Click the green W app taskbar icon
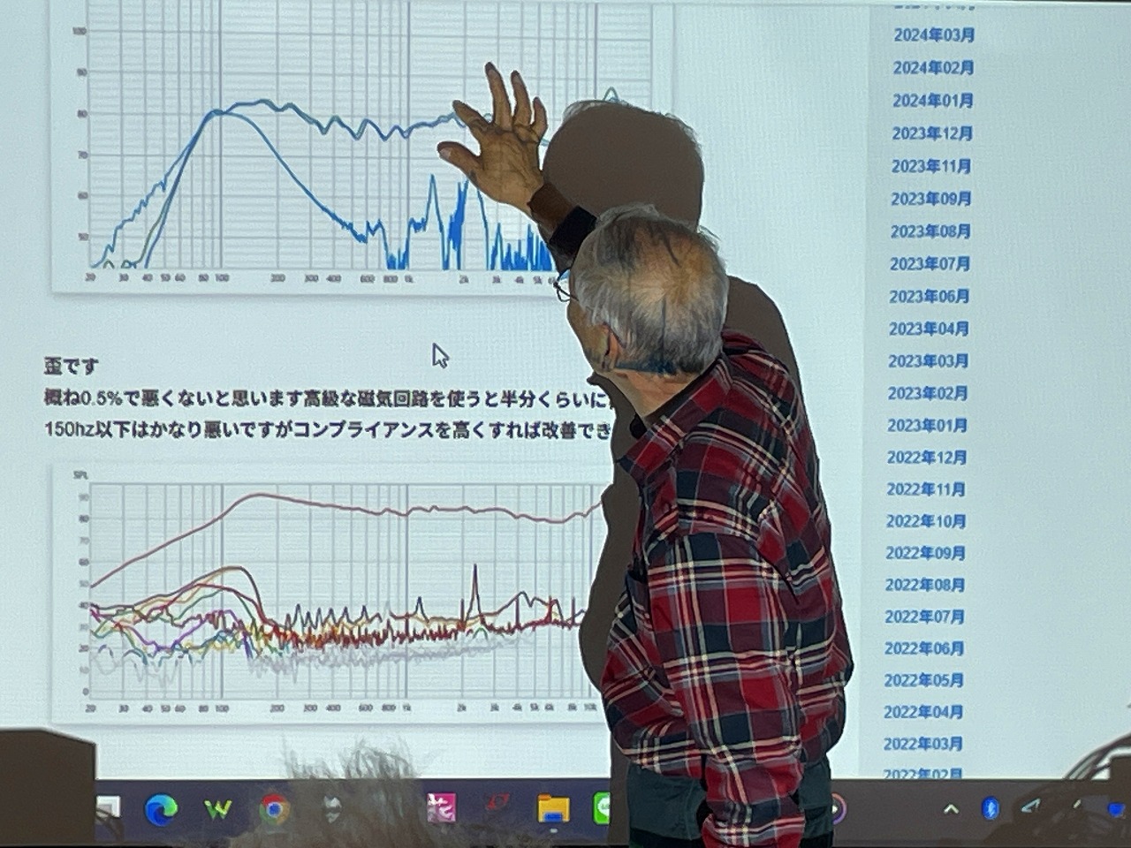 217,808
